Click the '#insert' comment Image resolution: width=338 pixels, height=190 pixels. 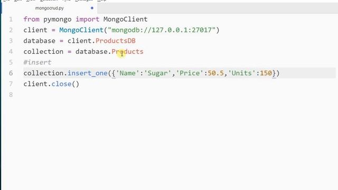[37, 62]
